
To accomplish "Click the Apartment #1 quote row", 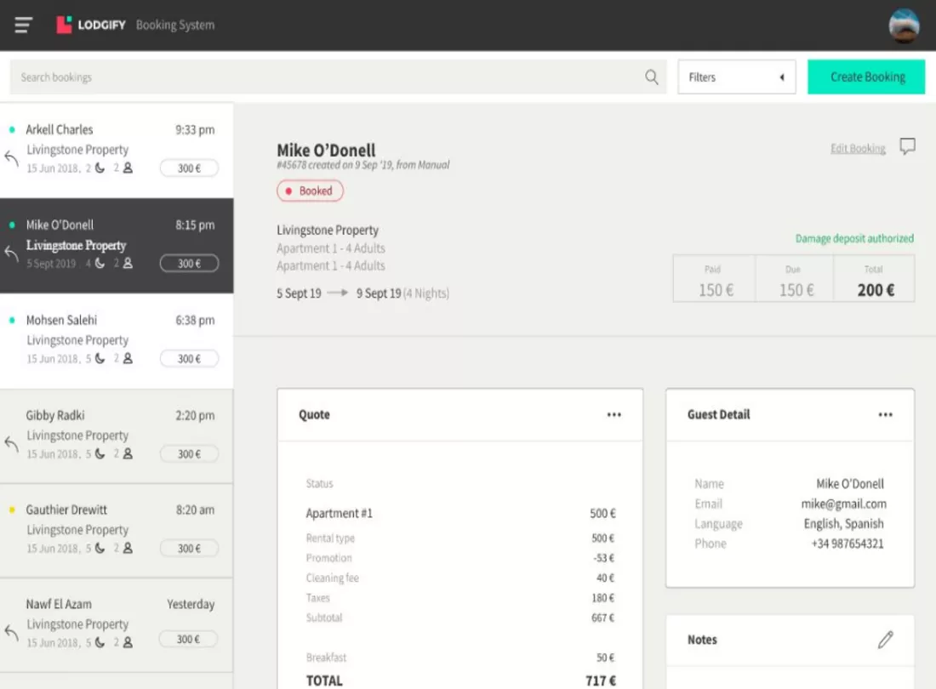I will (460, 514).
